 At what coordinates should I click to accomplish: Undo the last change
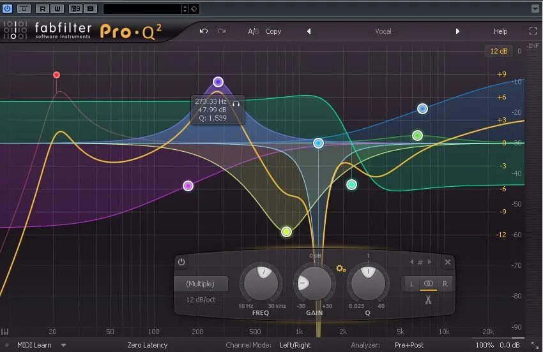point(204,31)
